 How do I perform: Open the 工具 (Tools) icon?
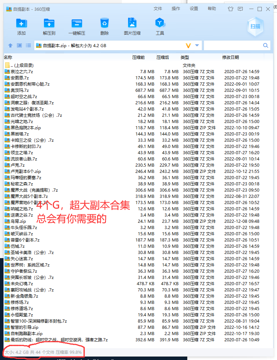(160, 24)
